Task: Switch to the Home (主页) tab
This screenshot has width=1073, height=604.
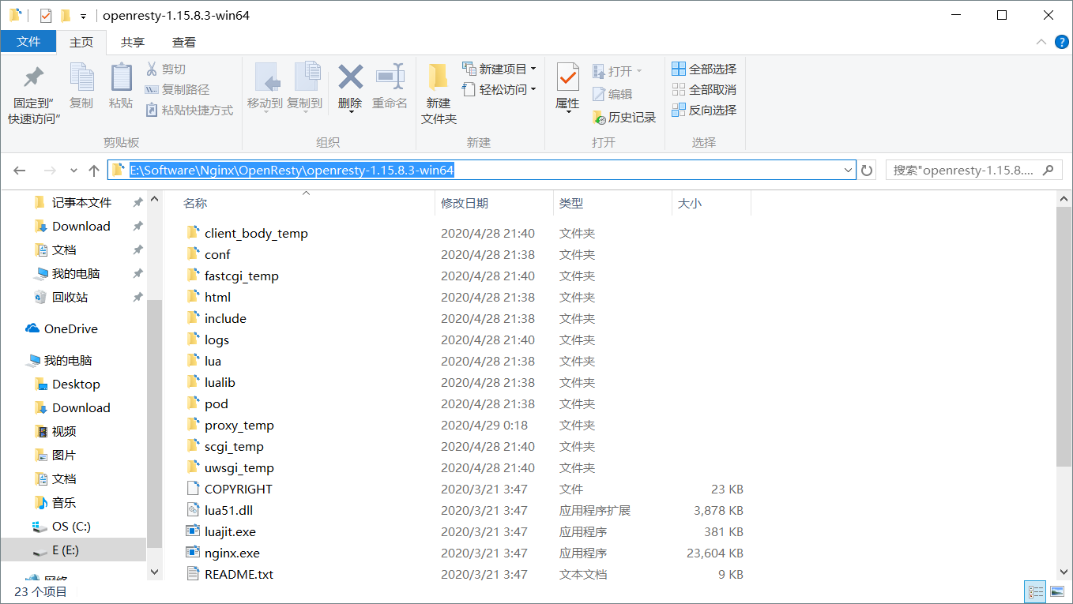Action: [81, 42]
